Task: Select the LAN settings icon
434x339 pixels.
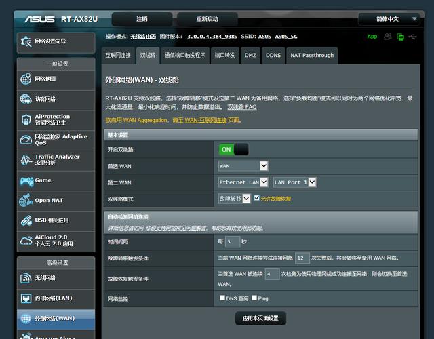Action: (x=26, y=298)
